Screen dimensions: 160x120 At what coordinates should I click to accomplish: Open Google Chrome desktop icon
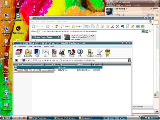[x=6, y=55]
